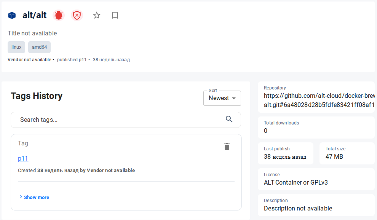Open the Newest sort dropdown

click(x=222, y=98)
